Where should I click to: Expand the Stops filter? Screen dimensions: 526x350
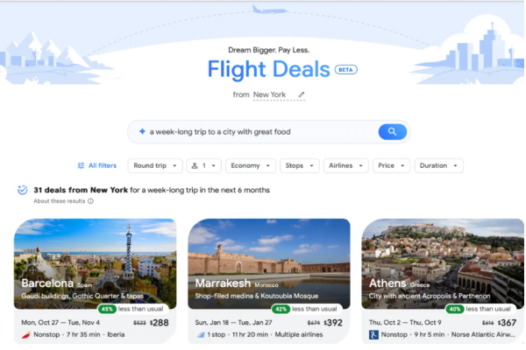pyautogui.click(x=299, y=165)
